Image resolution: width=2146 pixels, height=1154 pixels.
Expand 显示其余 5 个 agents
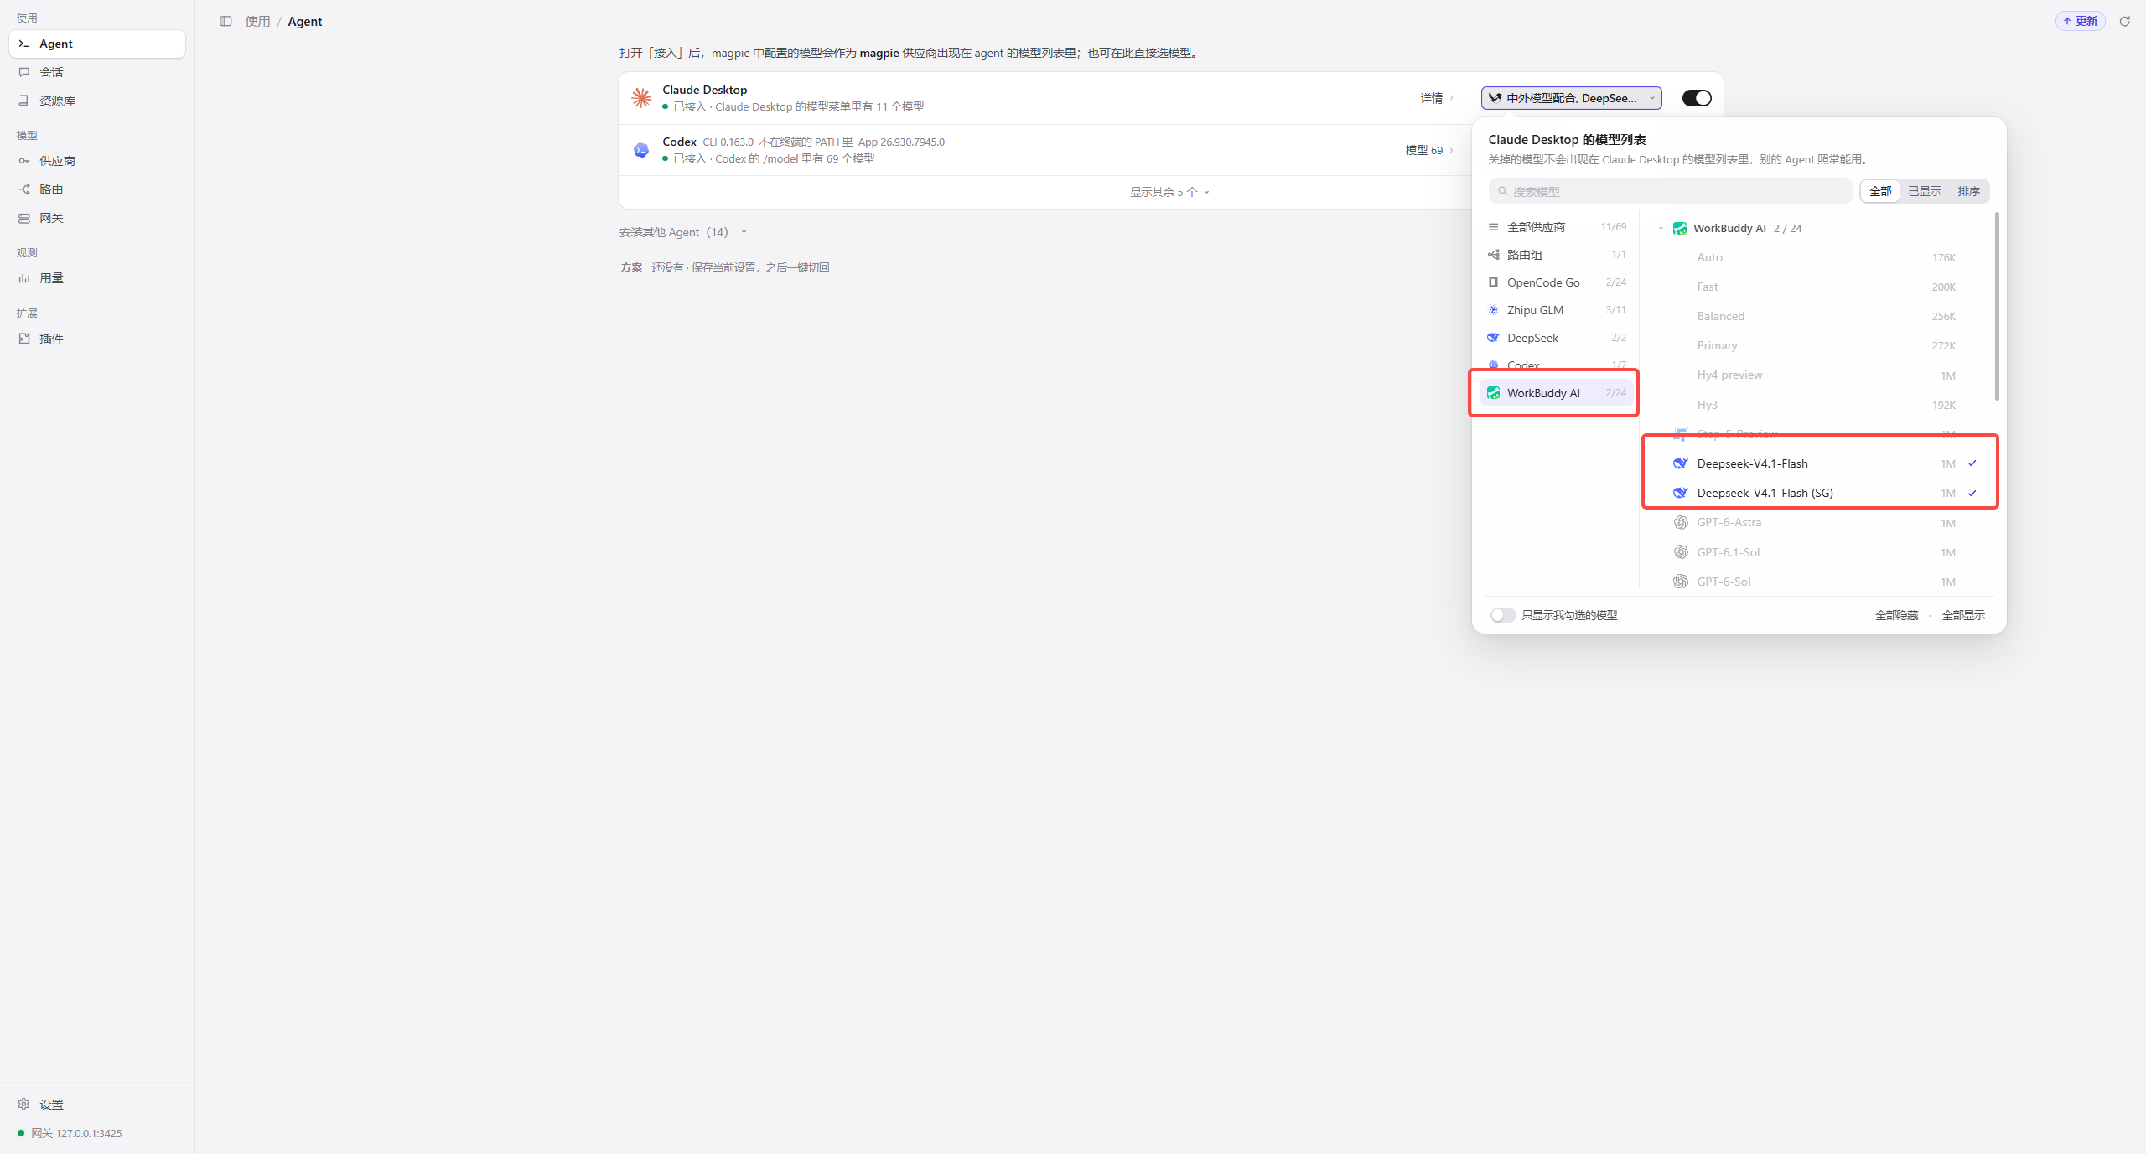coord(1169,192)
